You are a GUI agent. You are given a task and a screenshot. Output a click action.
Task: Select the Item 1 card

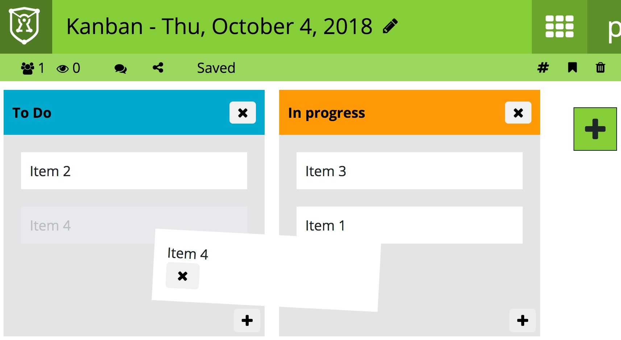[410, 225]
